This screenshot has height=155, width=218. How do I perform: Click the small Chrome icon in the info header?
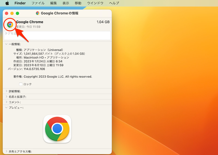(x=10, y=25)
